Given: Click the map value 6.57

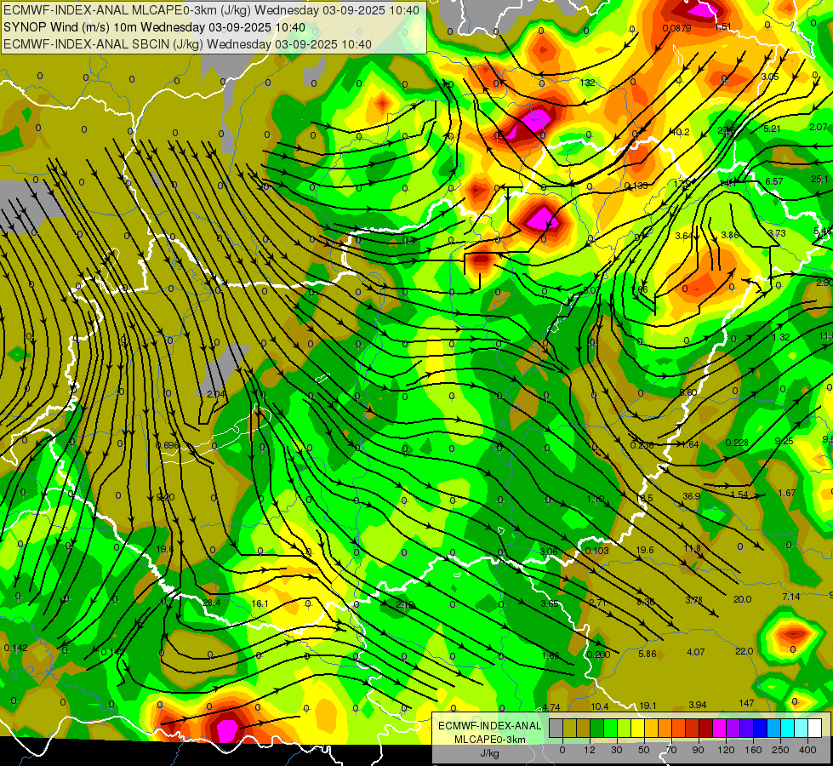Looking at the screenshot, I should (774, 182).
